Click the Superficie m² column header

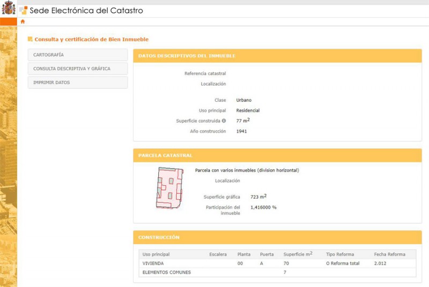pyautogui.click(x=298, y=254)
